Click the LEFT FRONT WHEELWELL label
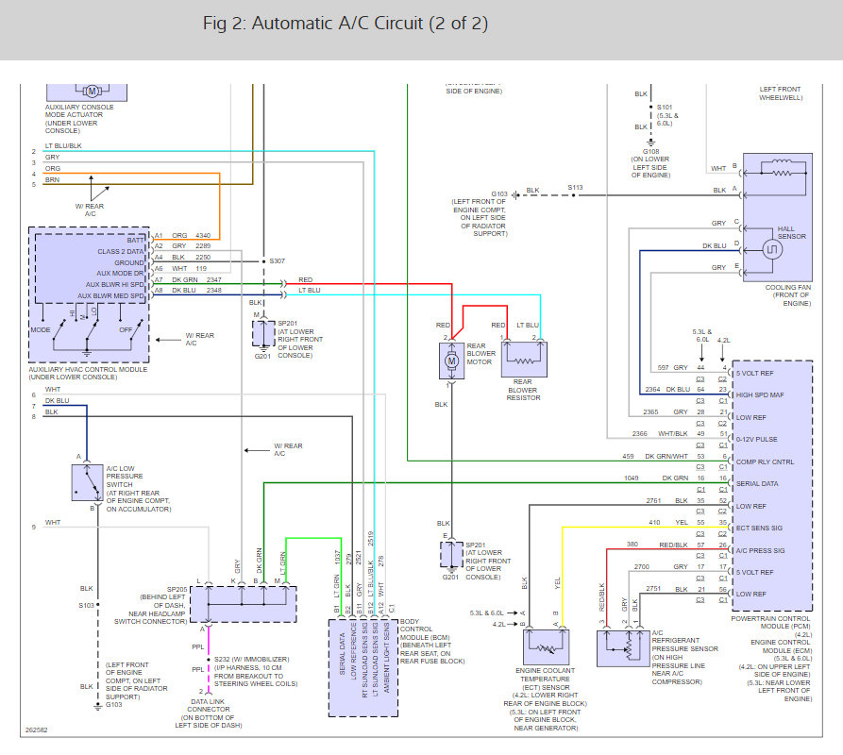This screenshot has height=755, width=843. click(x=781, y=93)
